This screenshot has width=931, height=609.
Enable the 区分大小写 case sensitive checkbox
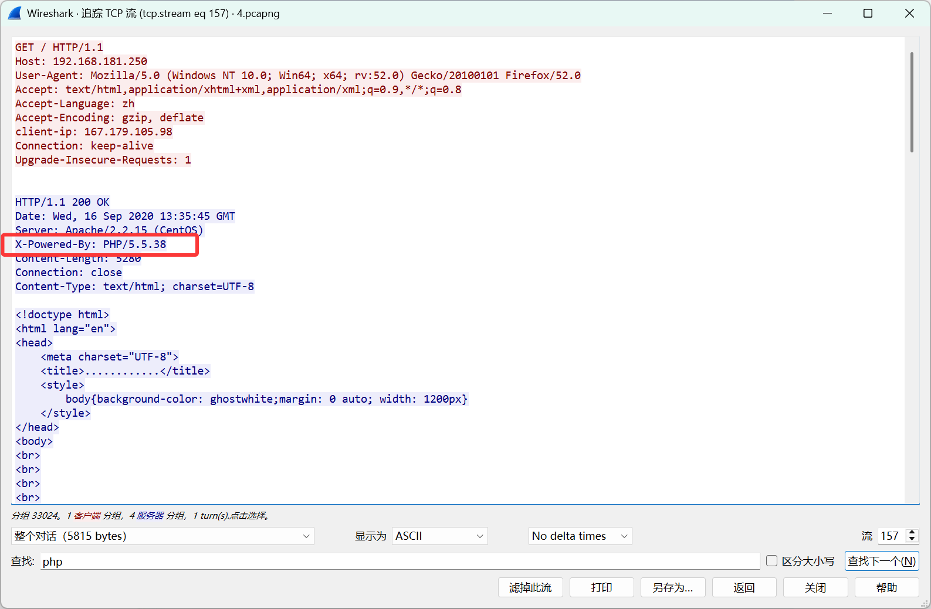(x=772, y=561)
